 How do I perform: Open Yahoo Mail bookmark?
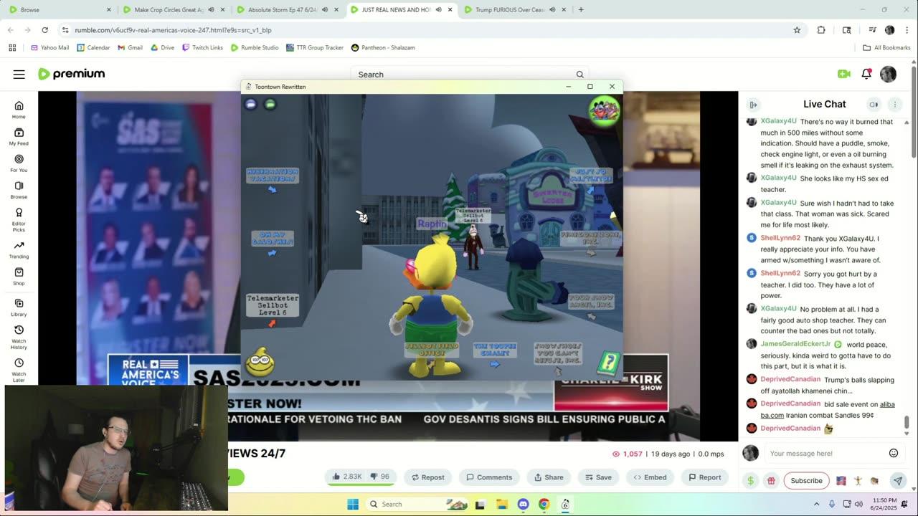(x=49, y=47)
